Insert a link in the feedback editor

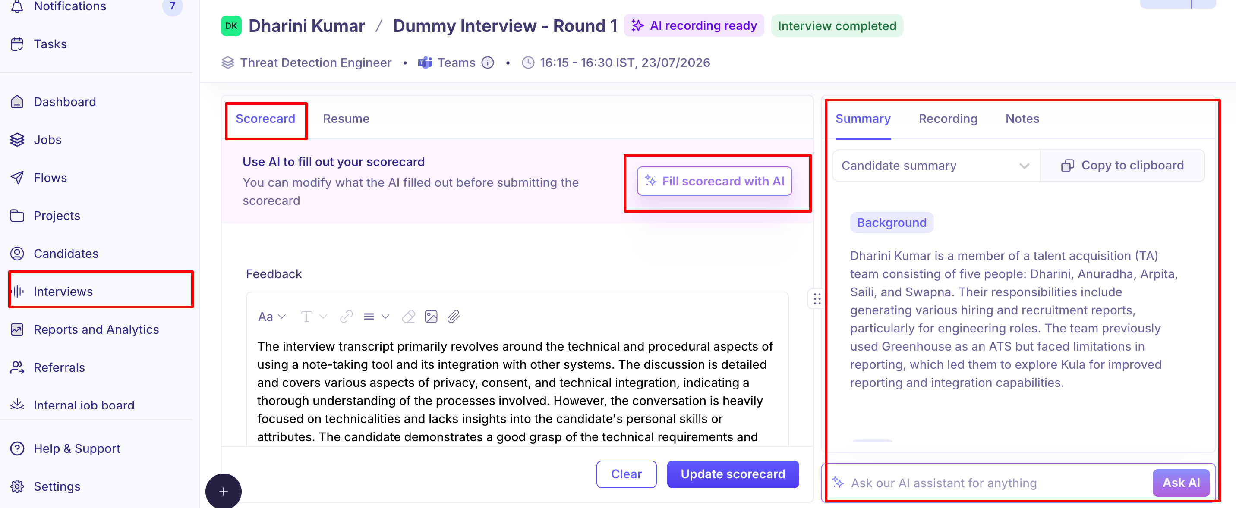click(346, 316)
